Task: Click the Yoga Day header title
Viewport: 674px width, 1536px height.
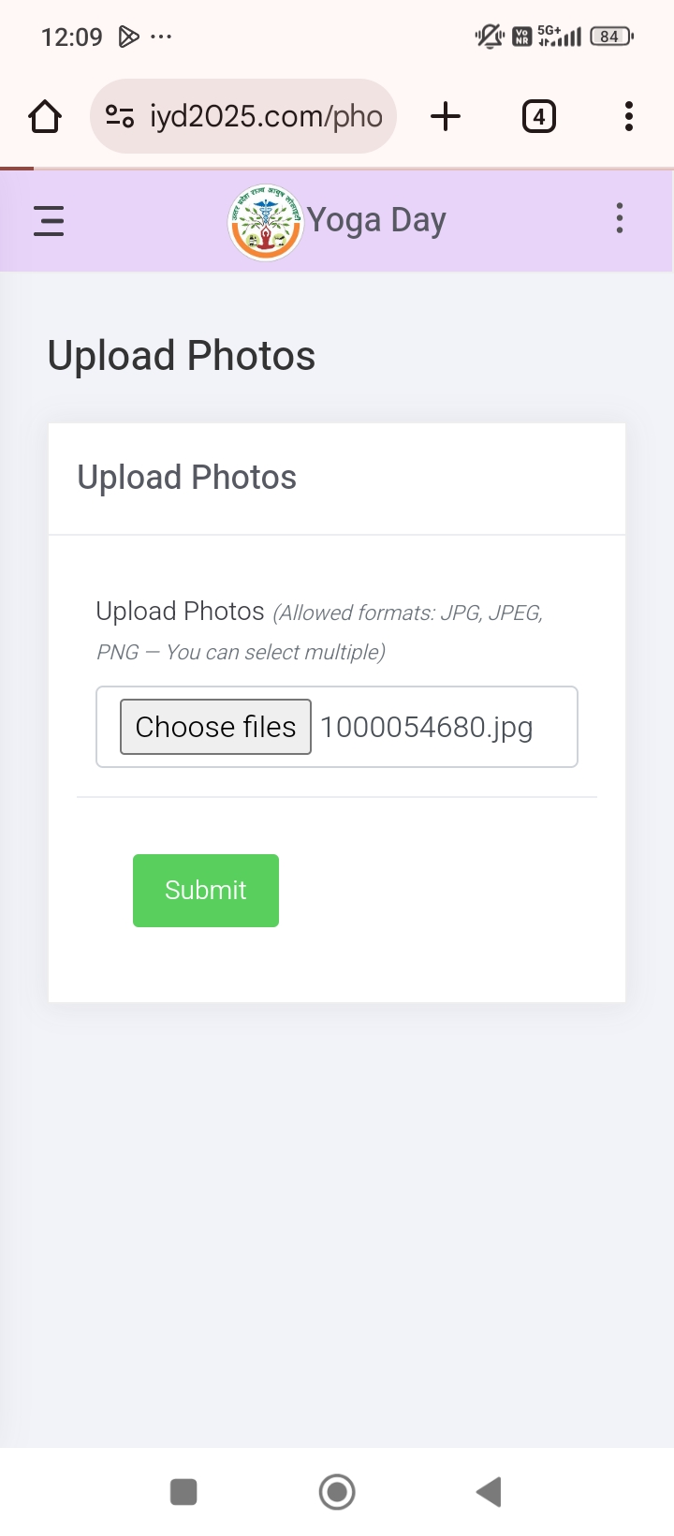Action: [x=377, y=221]
